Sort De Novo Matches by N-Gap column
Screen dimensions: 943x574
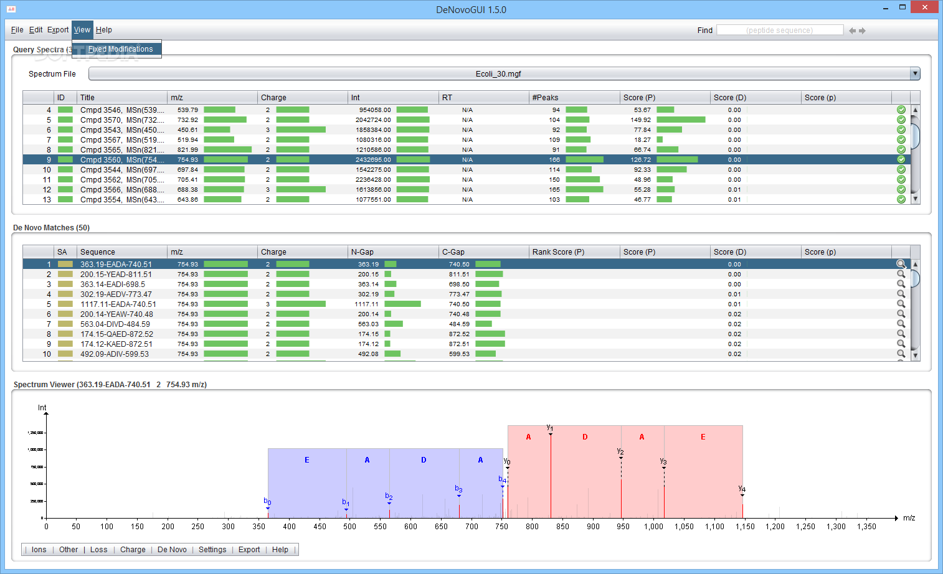[x=394, y=252]
